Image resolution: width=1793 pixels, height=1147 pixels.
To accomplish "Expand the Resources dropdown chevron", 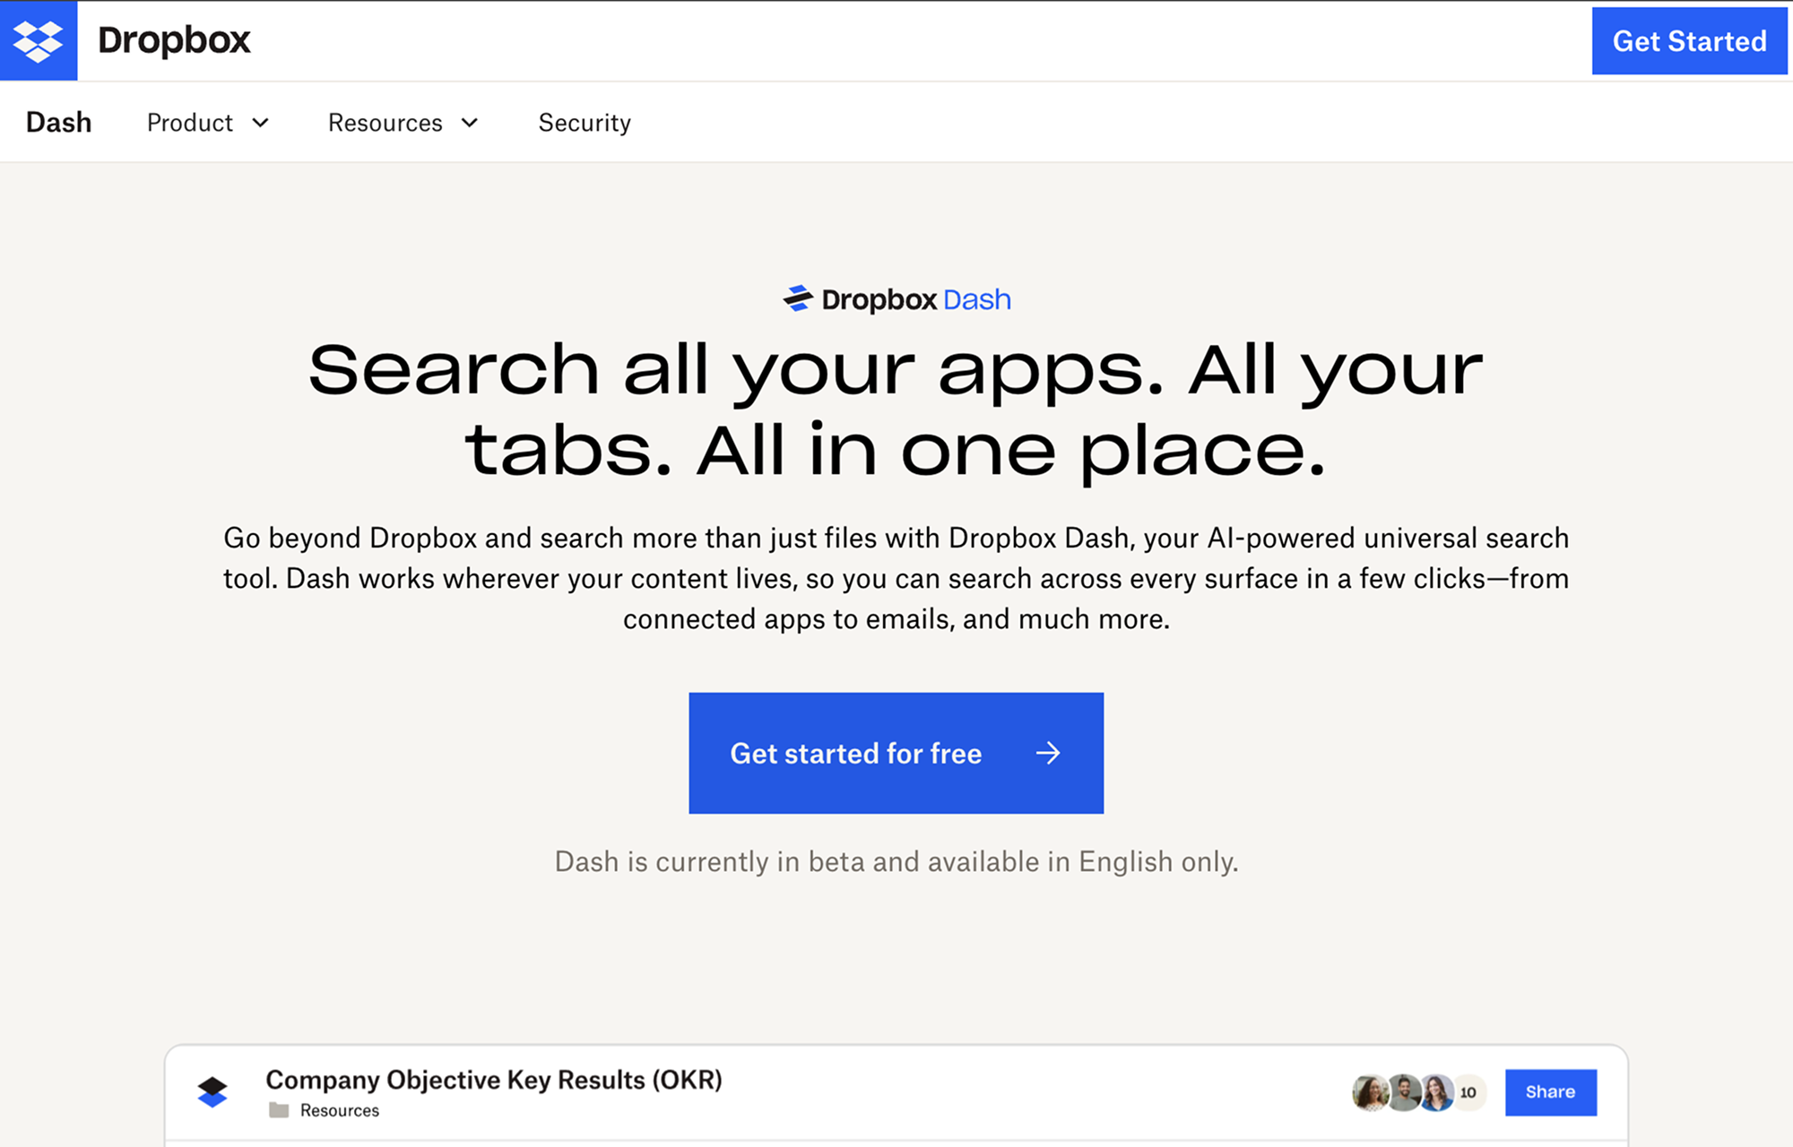I will point(470,123).
